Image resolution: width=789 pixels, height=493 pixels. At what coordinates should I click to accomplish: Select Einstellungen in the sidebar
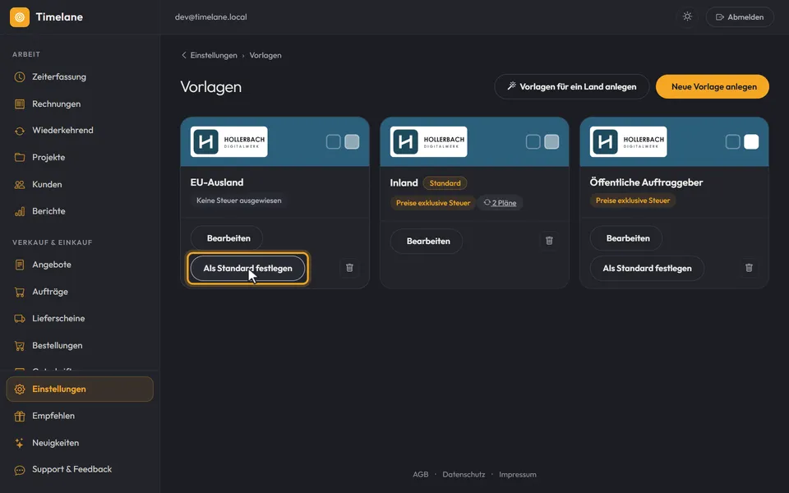pos(80,389)
